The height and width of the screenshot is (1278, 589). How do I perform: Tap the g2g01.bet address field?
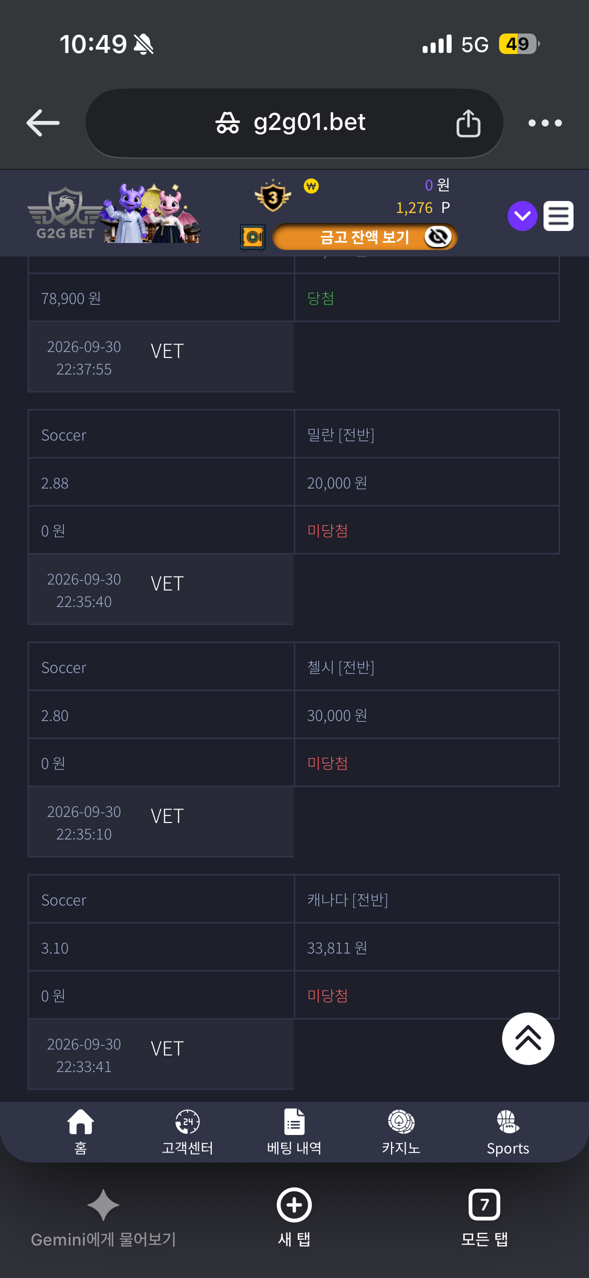point(294,123)
